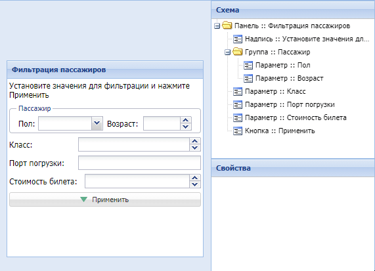
Task: Click the Свойства panel header
Action: 293,168
